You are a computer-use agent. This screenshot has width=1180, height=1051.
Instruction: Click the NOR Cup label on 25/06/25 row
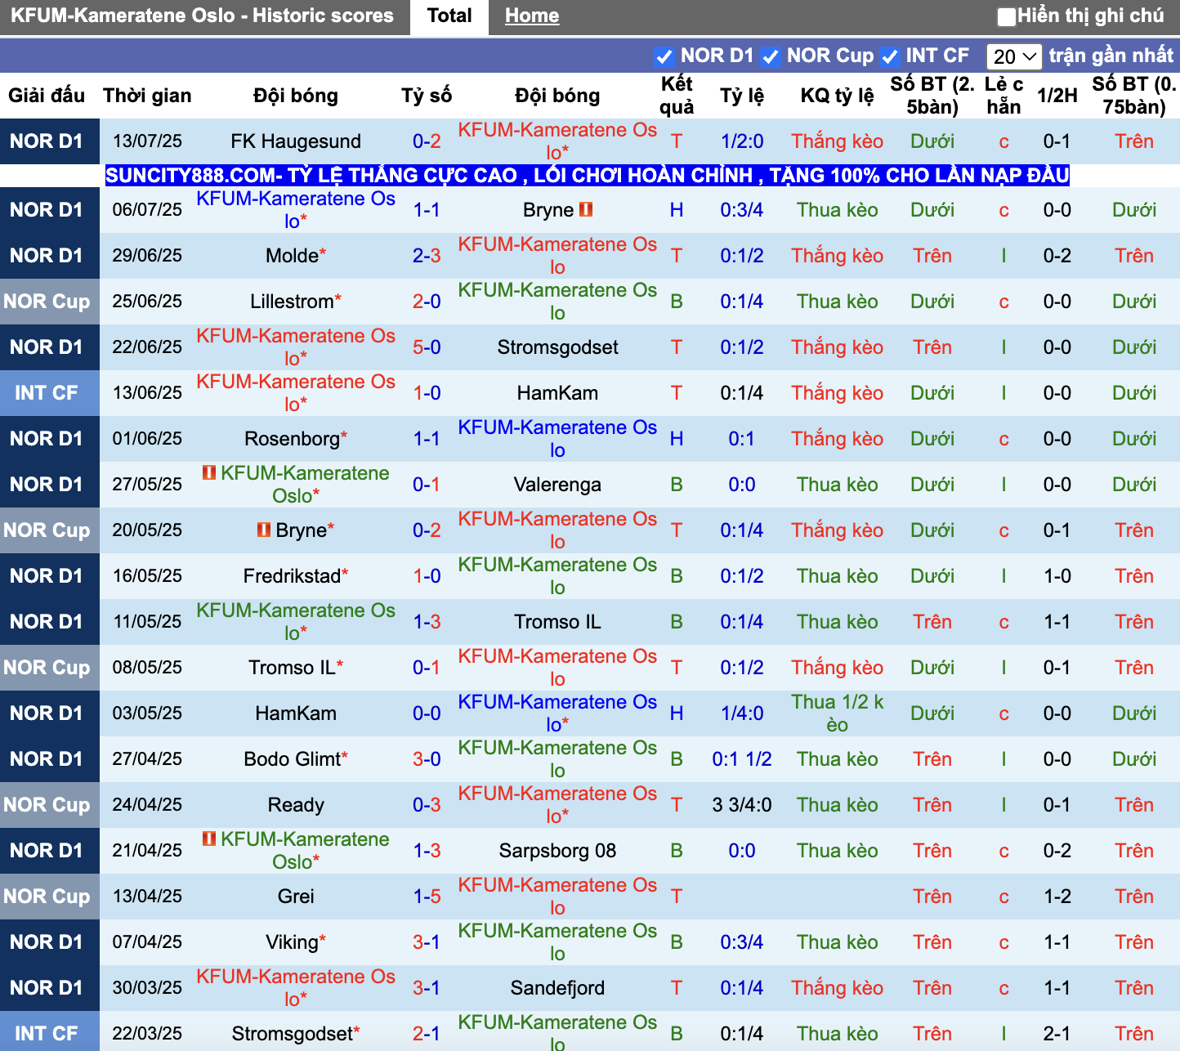click(x=47, y=302)
